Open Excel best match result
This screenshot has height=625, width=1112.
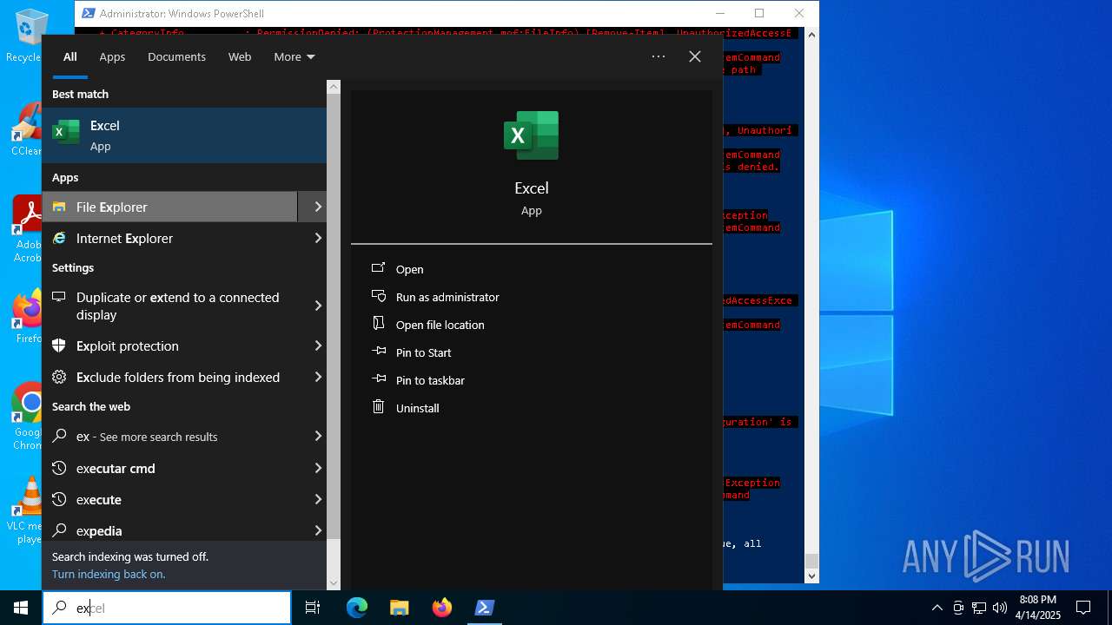pos(184,135)
